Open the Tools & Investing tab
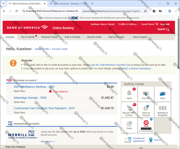180x149 pixels. [72, 37]
